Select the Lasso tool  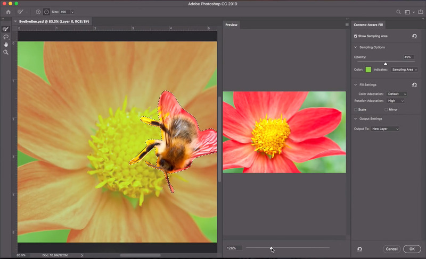click(x=6, y=37)
